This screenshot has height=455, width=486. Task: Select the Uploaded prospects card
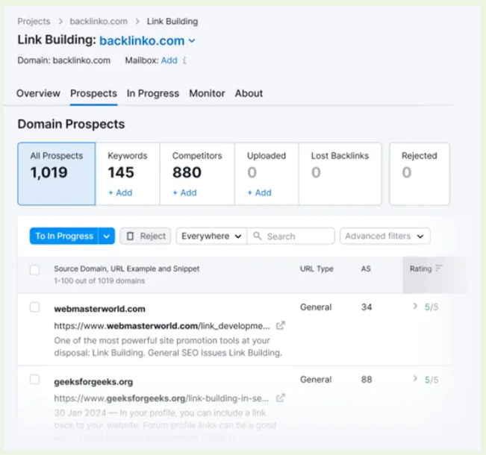(x=267, y=174)
